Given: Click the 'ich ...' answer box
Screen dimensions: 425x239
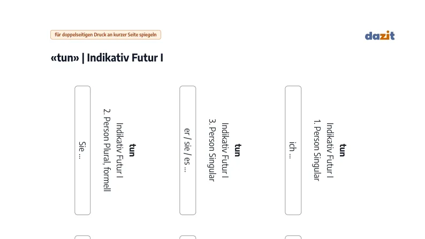Looking at the screenshot, I should (293, 150).
